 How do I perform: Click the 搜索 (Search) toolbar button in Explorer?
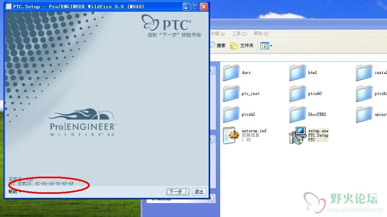coord(218,46)
